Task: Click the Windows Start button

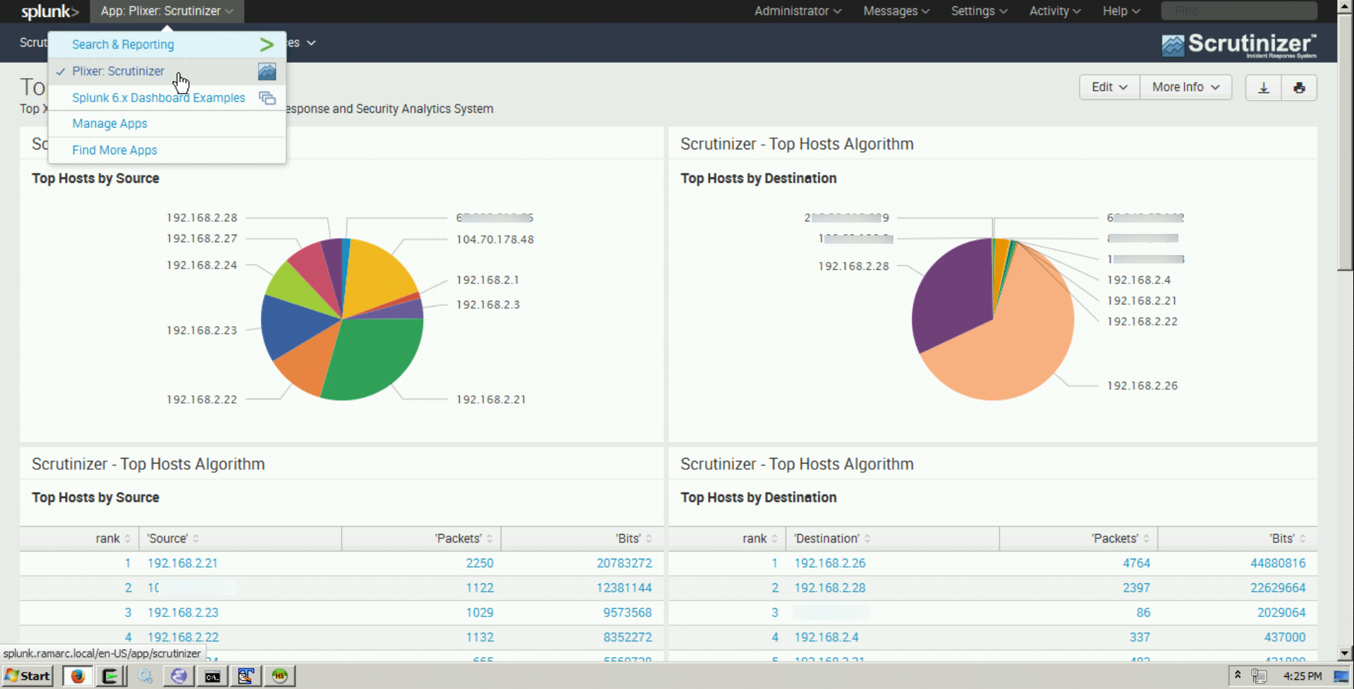Action: (x=28, y=676)
